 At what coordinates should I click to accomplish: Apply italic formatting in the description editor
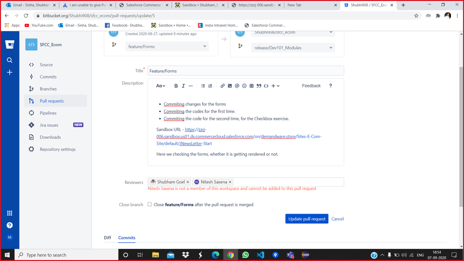(183, 86)
